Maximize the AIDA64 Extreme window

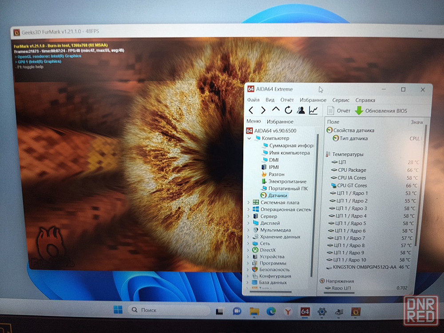tap(403, 90)
